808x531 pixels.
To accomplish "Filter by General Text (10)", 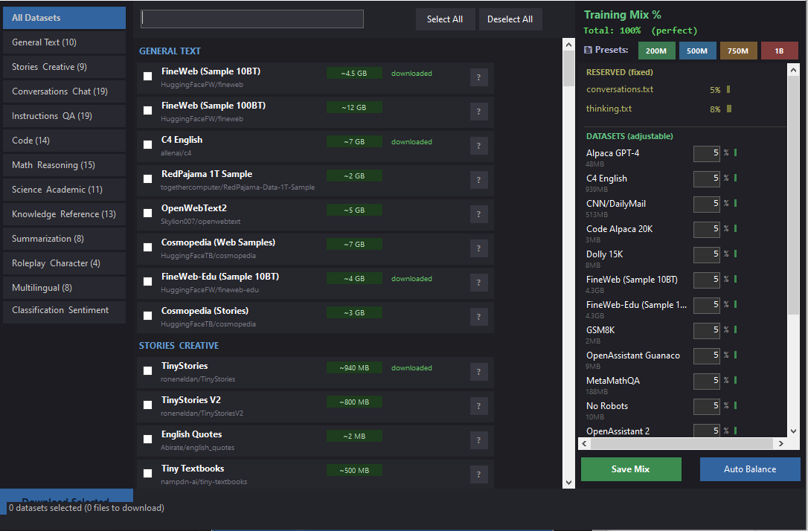I will click(65, 42).
